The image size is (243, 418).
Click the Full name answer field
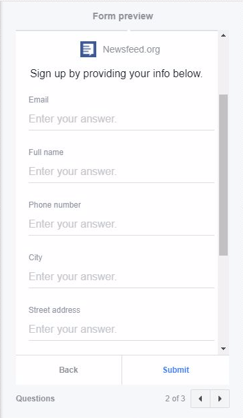click(121, 172)
